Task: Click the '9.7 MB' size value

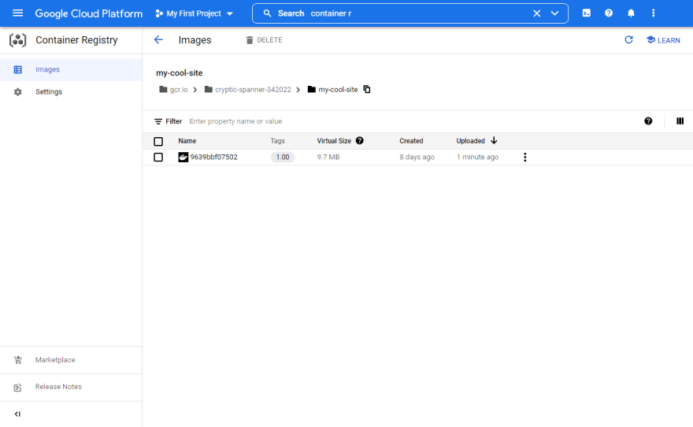Action: pyautogui.click(x=328, y=158)
